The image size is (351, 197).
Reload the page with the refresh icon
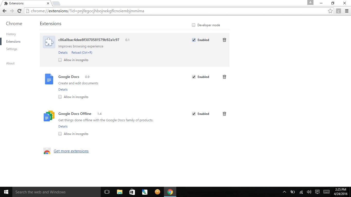[x=19, y=11]
